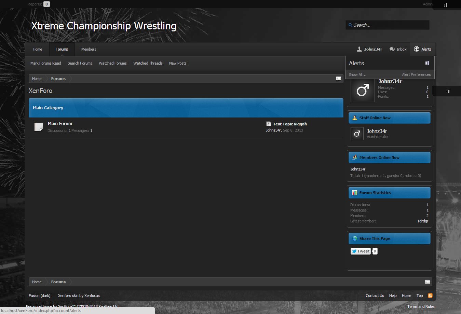The image size is (461, 314).
Task: Click Mark Forums Read link
Action: pyautogui.click(x=45, y=63)
